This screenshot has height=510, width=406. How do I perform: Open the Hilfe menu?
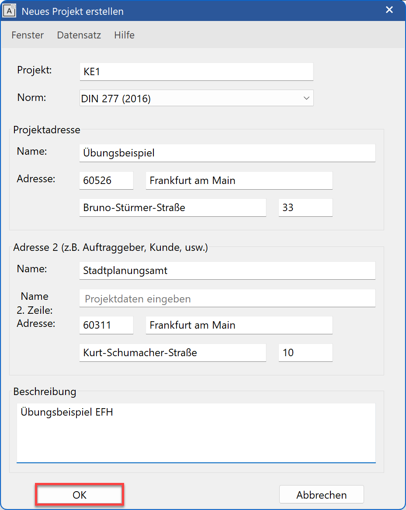[x=125, y=35]
